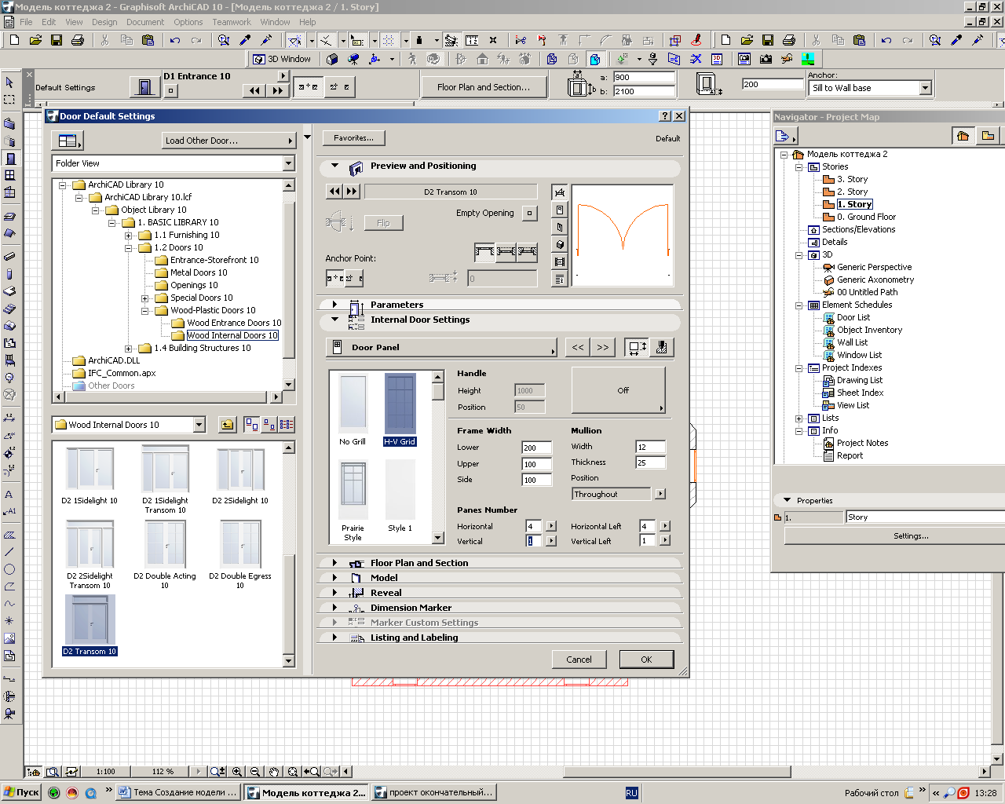Viewport: 1005px width, 804px height.
Task: Switch library to list view
Action: [287, 425]
